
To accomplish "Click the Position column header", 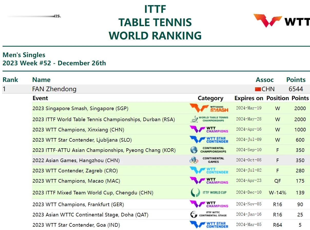I will point(277,98).
